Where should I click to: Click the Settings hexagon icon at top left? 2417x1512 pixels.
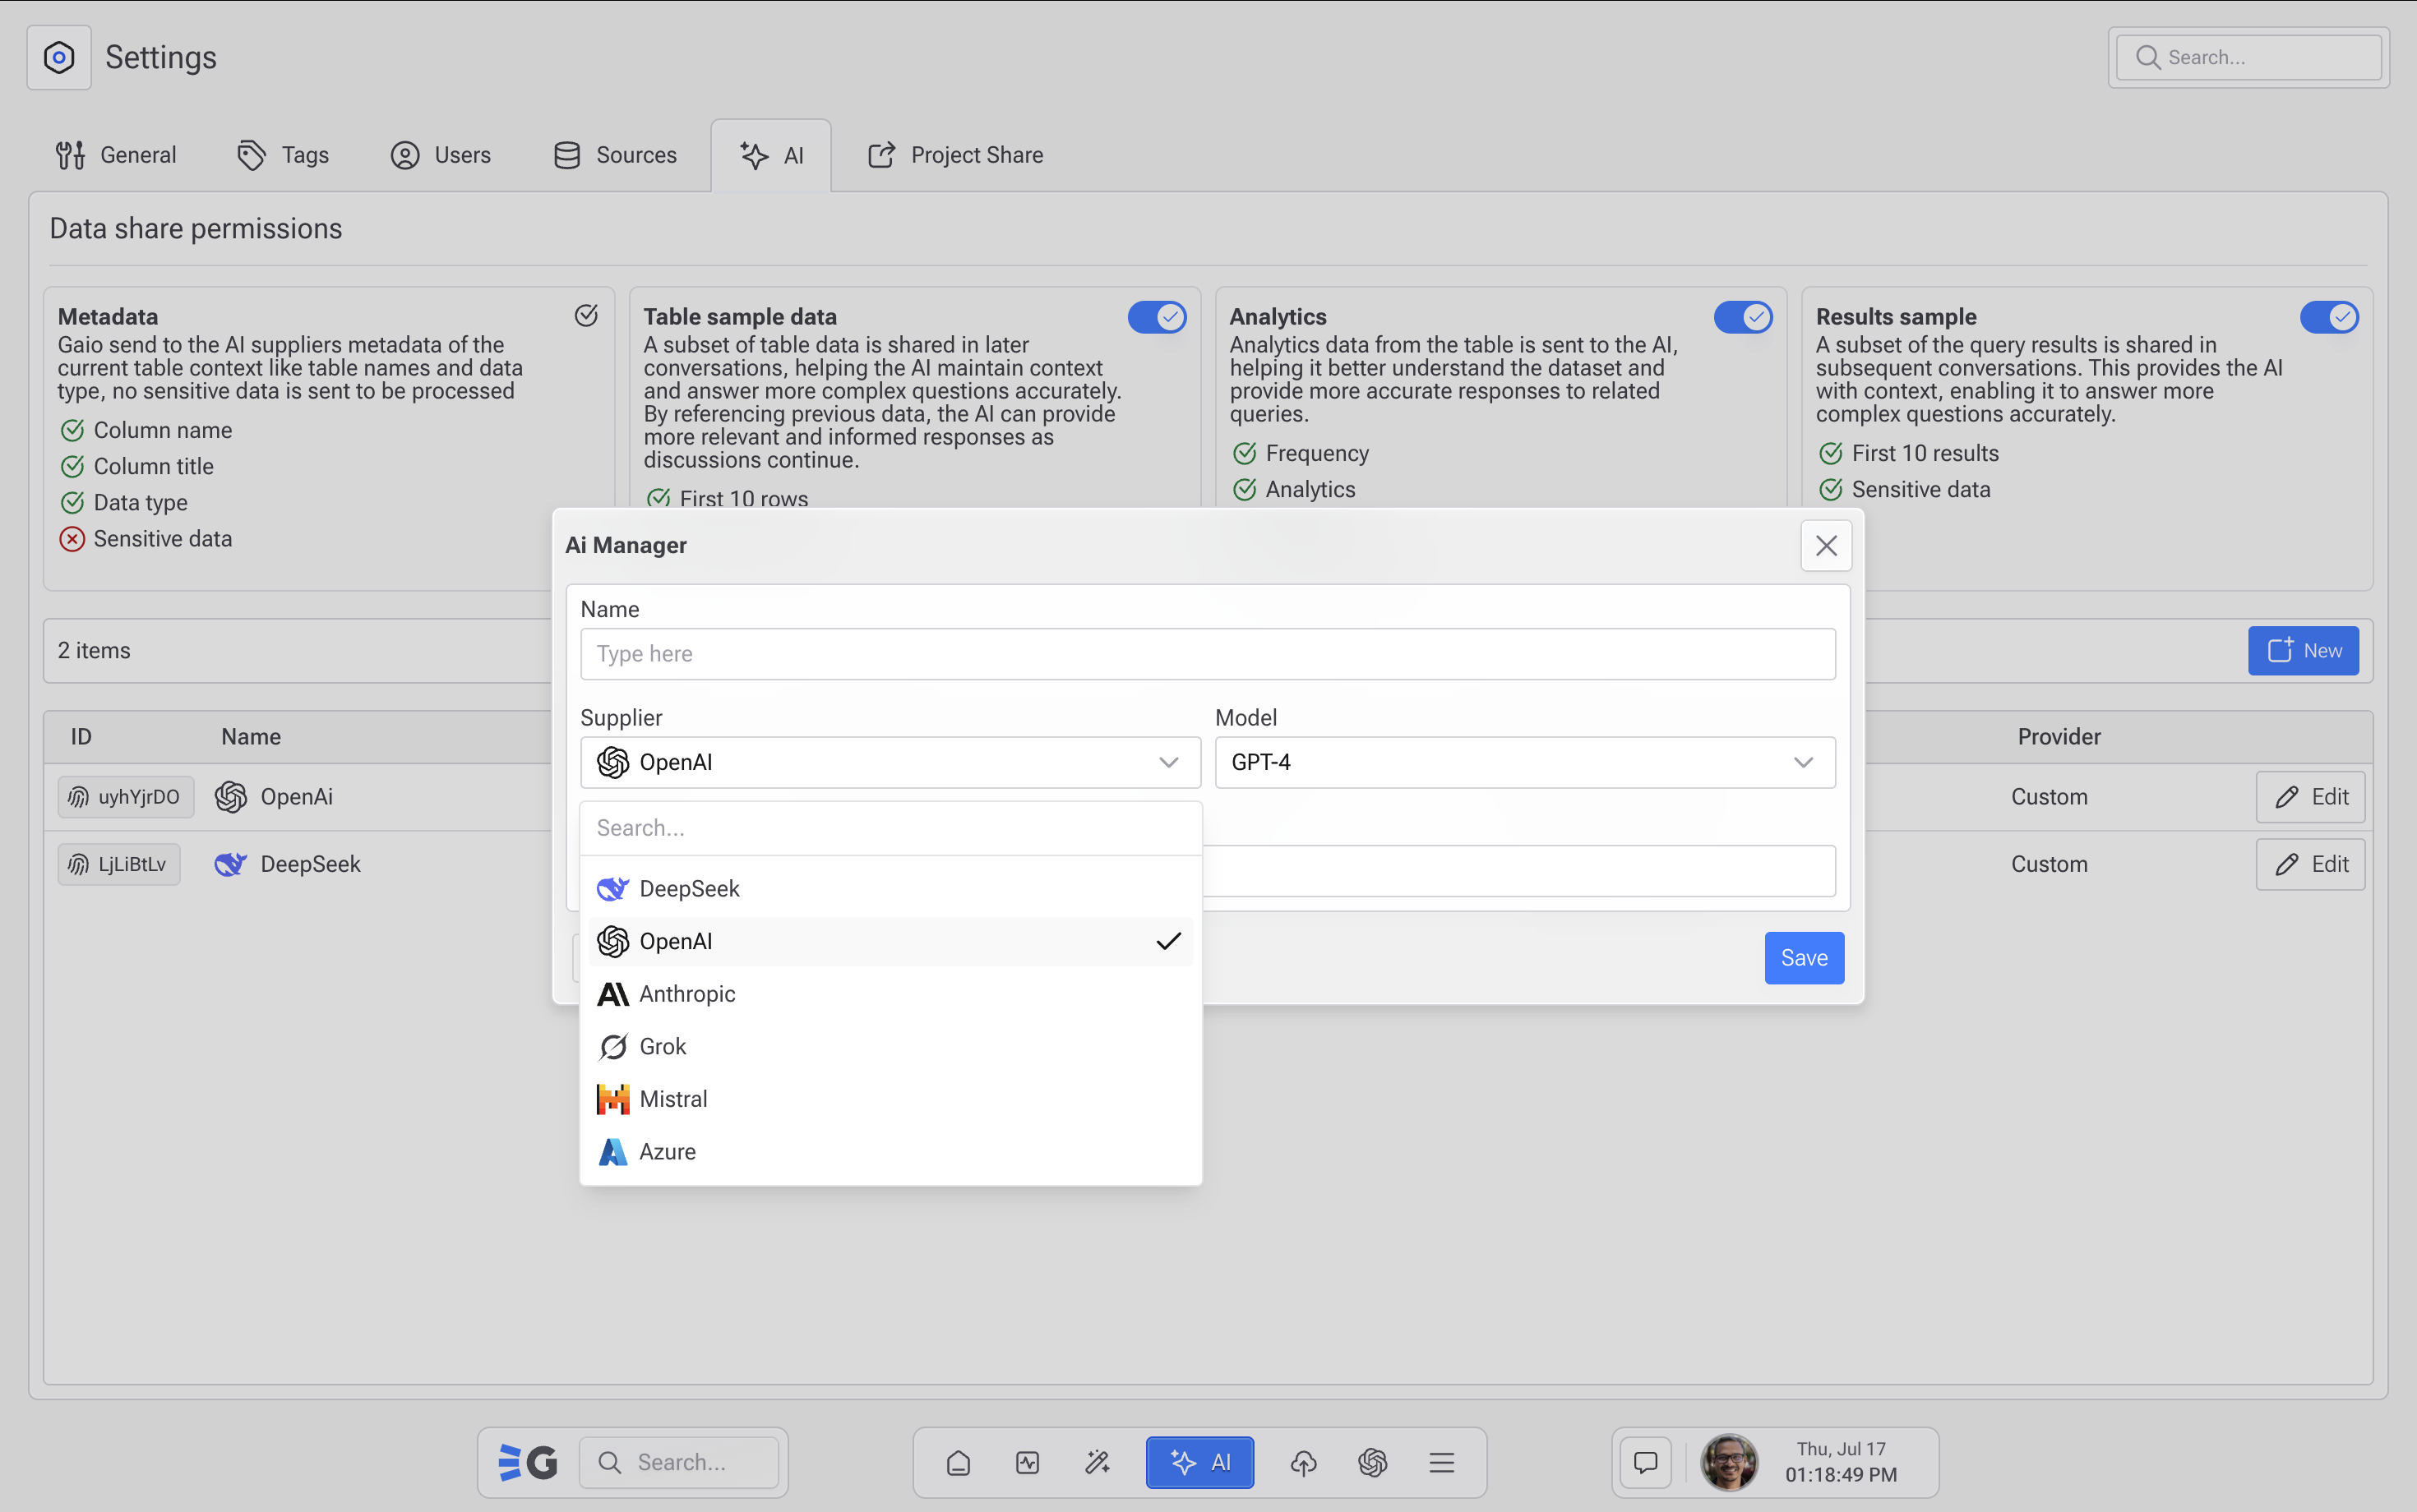click(x=59, y=58)
